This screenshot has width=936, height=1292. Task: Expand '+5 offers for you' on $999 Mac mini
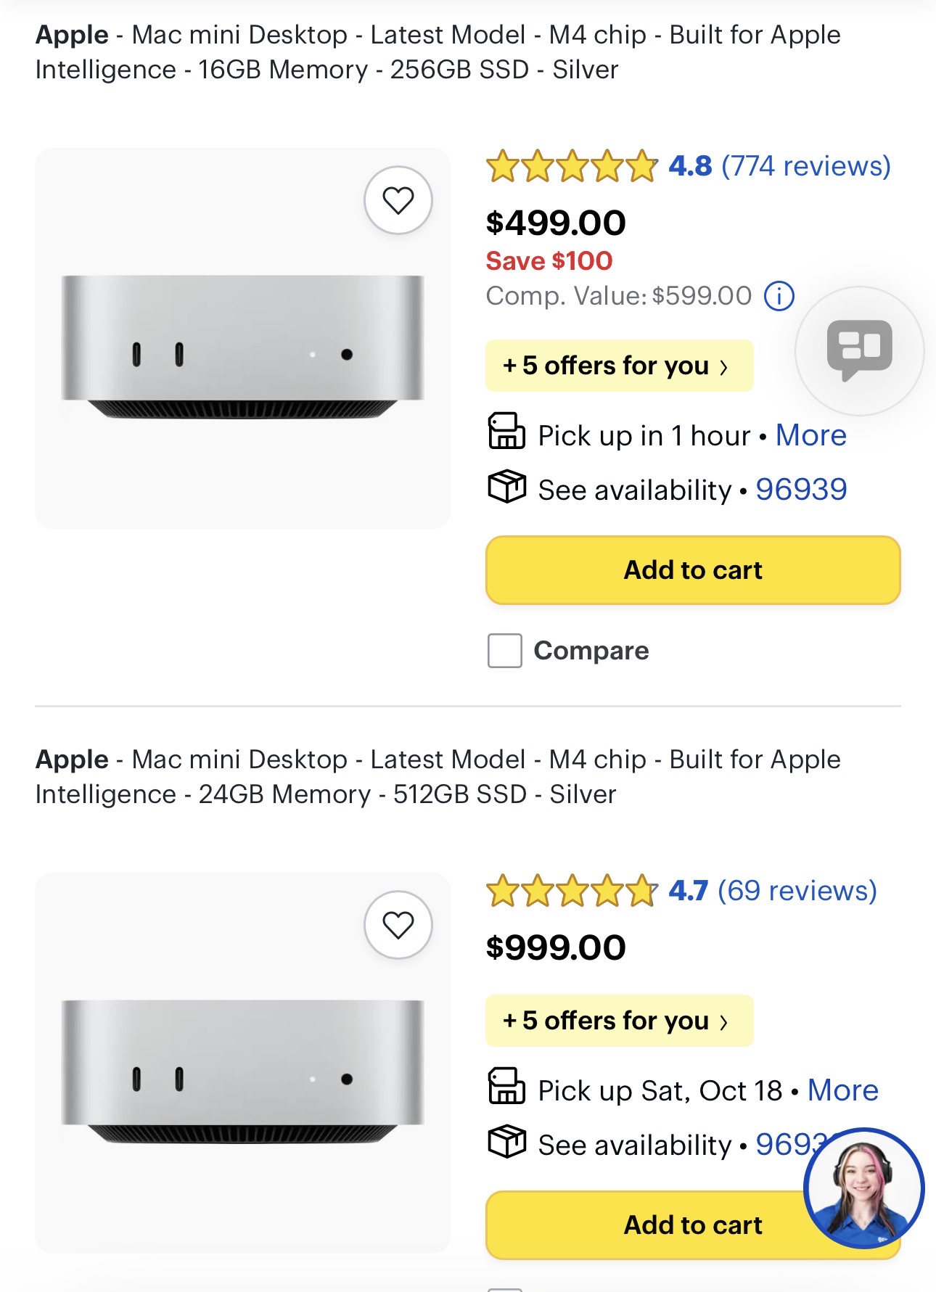pyautogui.click(x=619, y=1021)
